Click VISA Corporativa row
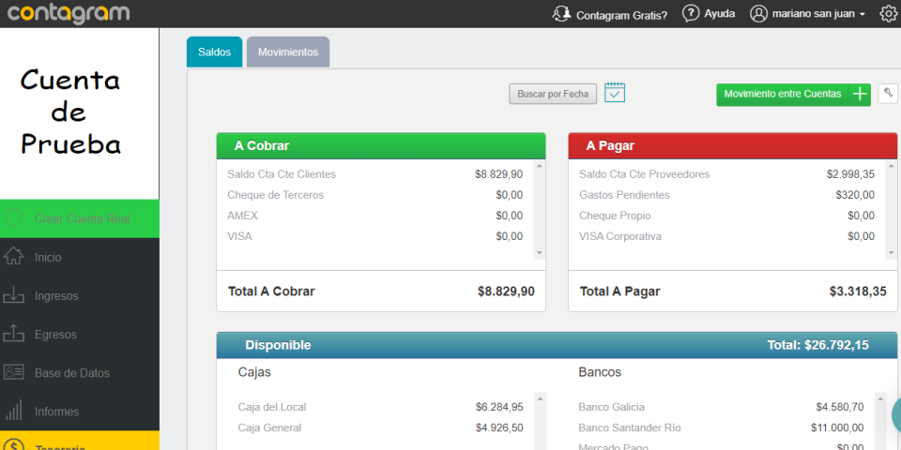The height and width of the screenshot is (450, 901). (726, 236)
